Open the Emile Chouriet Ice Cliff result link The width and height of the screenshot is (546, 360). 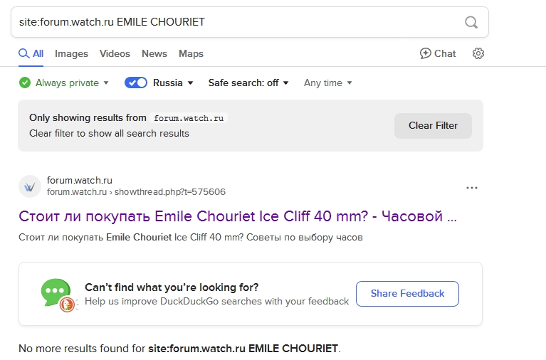(238, 216)
